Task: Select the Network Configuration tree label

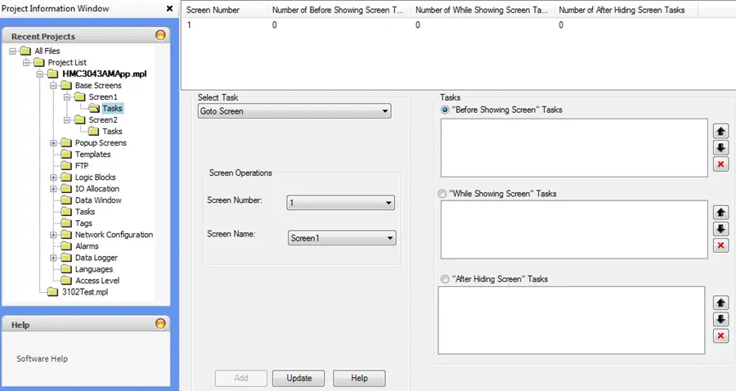Action: (x=114, y=235)
